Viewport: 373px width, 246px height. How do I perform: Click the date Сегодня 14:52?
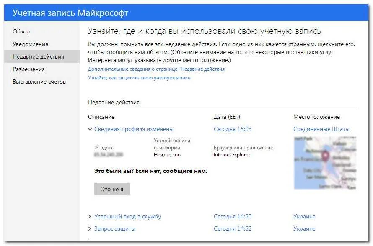[233, 229]
